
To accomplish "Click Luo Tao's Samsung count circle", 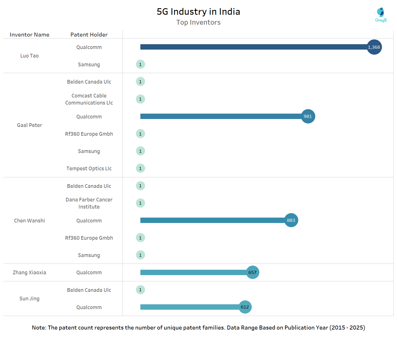I will tap(140, 64).
